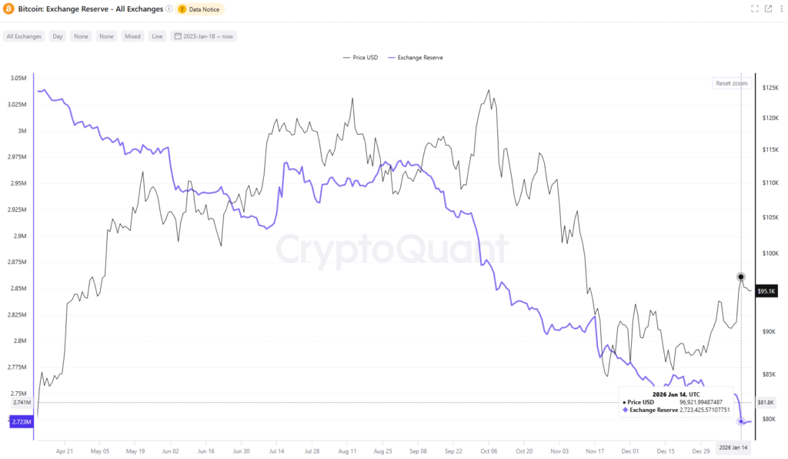The image size is (788, 459).
Task: Click the 2026 Jan 14 date axis label
Action: tap(731, 447)
